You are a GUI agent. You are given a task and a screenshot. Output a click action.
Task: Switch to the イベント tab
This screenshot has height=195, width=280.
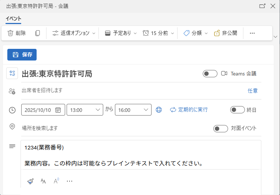(x=14, y=19)
